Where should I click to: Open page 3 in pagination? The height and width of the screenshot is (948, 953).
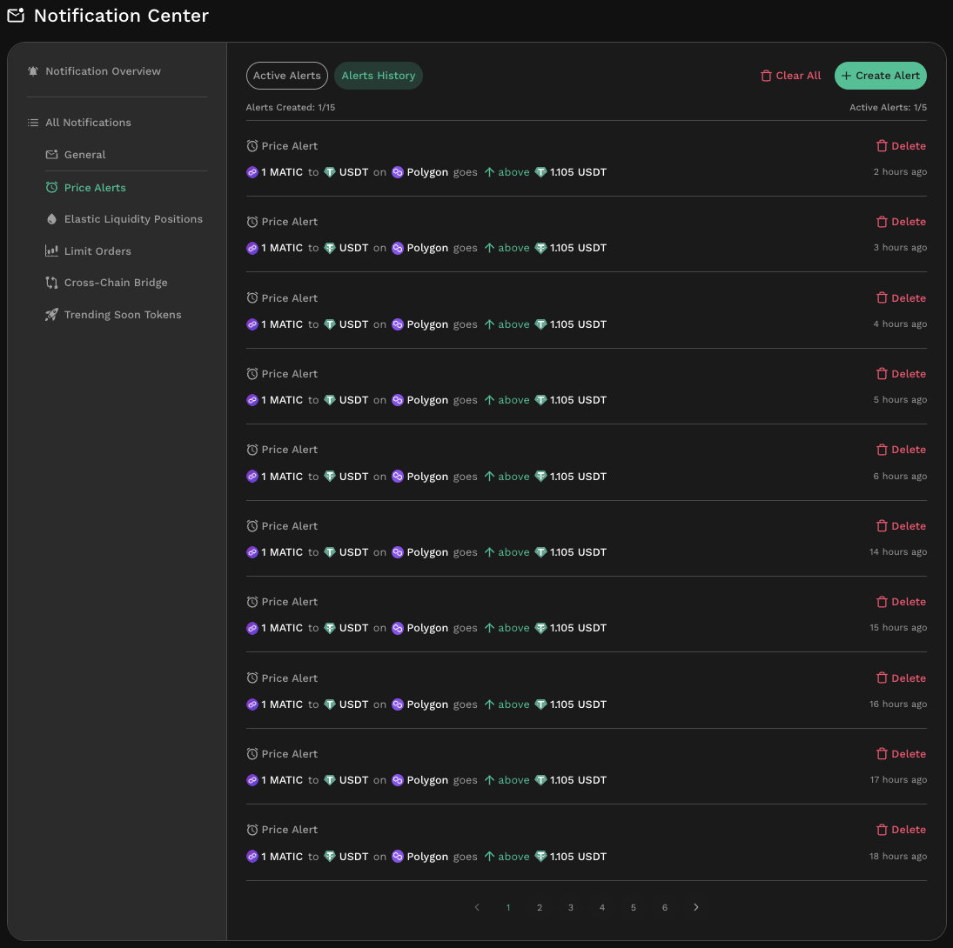(x=571, y=907)
